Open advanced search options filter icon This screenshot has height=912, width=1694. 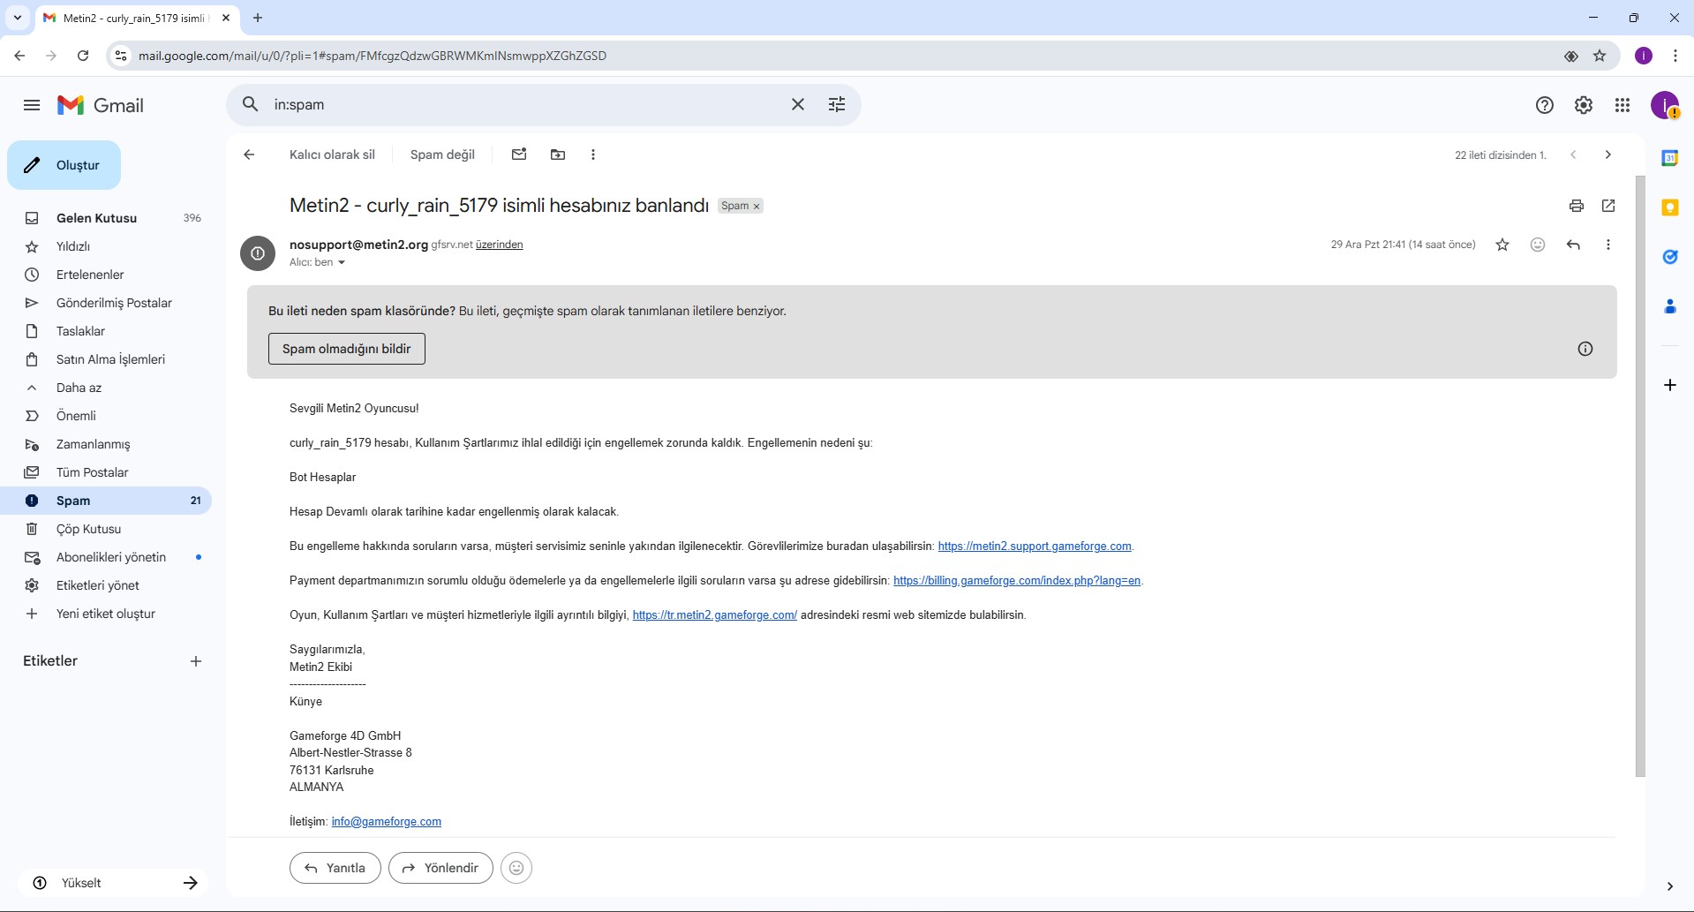(x=837, y=104)
